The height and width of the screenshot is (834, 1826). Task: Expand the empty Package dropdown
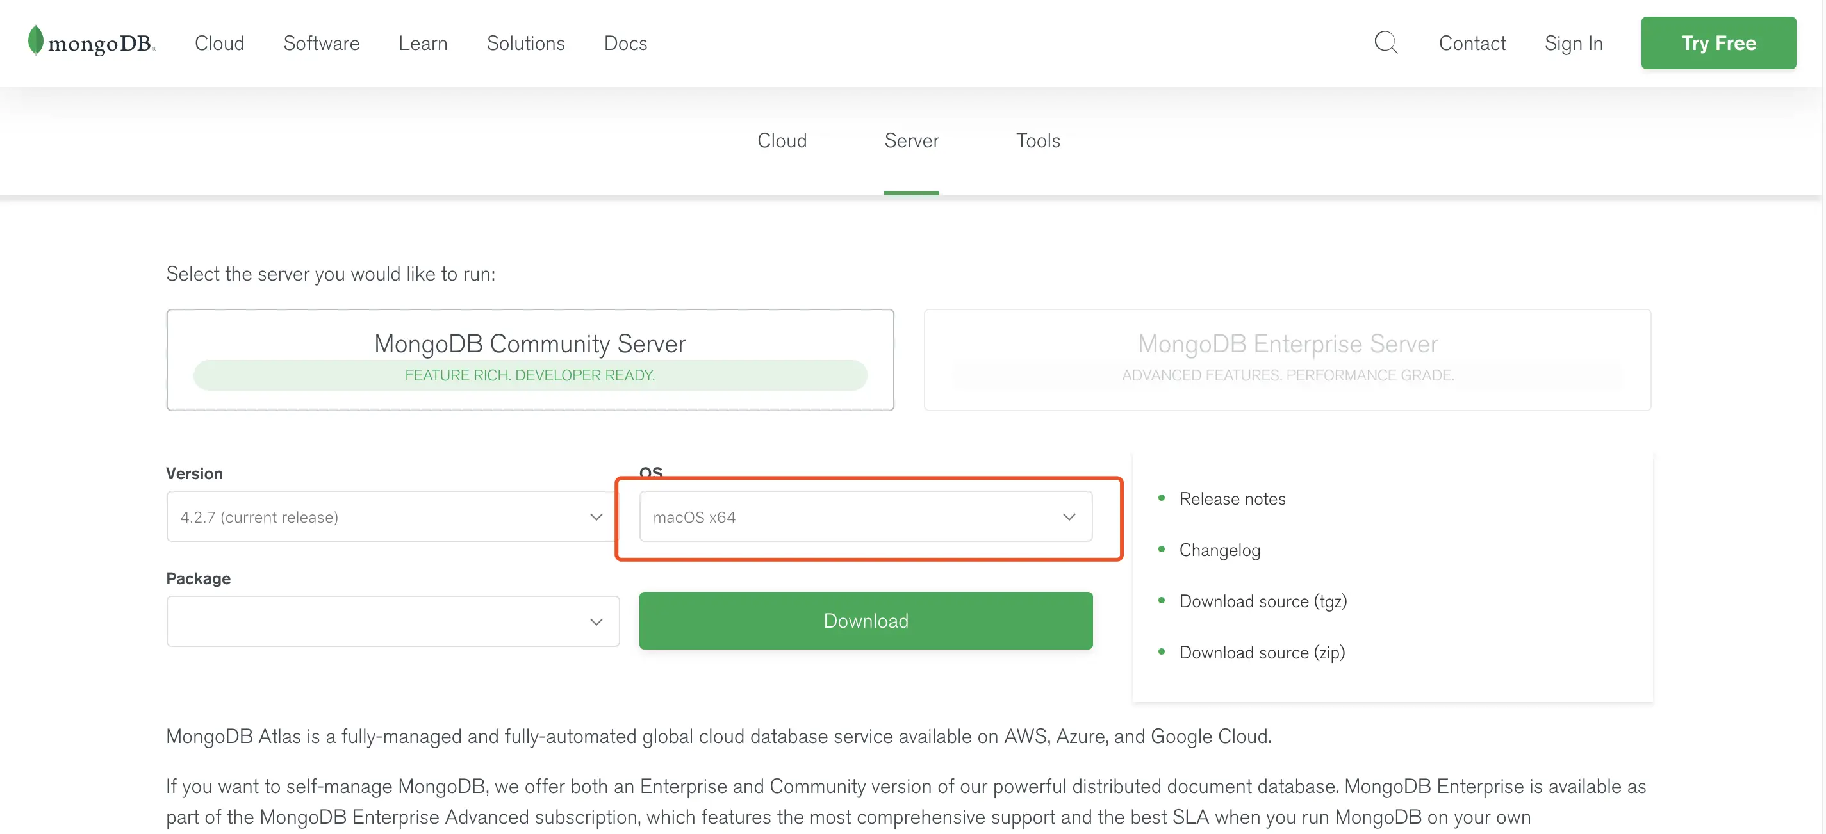pyautogui.click(x=393, y=621)
